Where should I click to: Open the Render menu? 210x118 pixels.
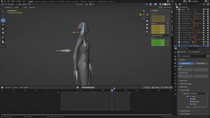click(13, 1)
